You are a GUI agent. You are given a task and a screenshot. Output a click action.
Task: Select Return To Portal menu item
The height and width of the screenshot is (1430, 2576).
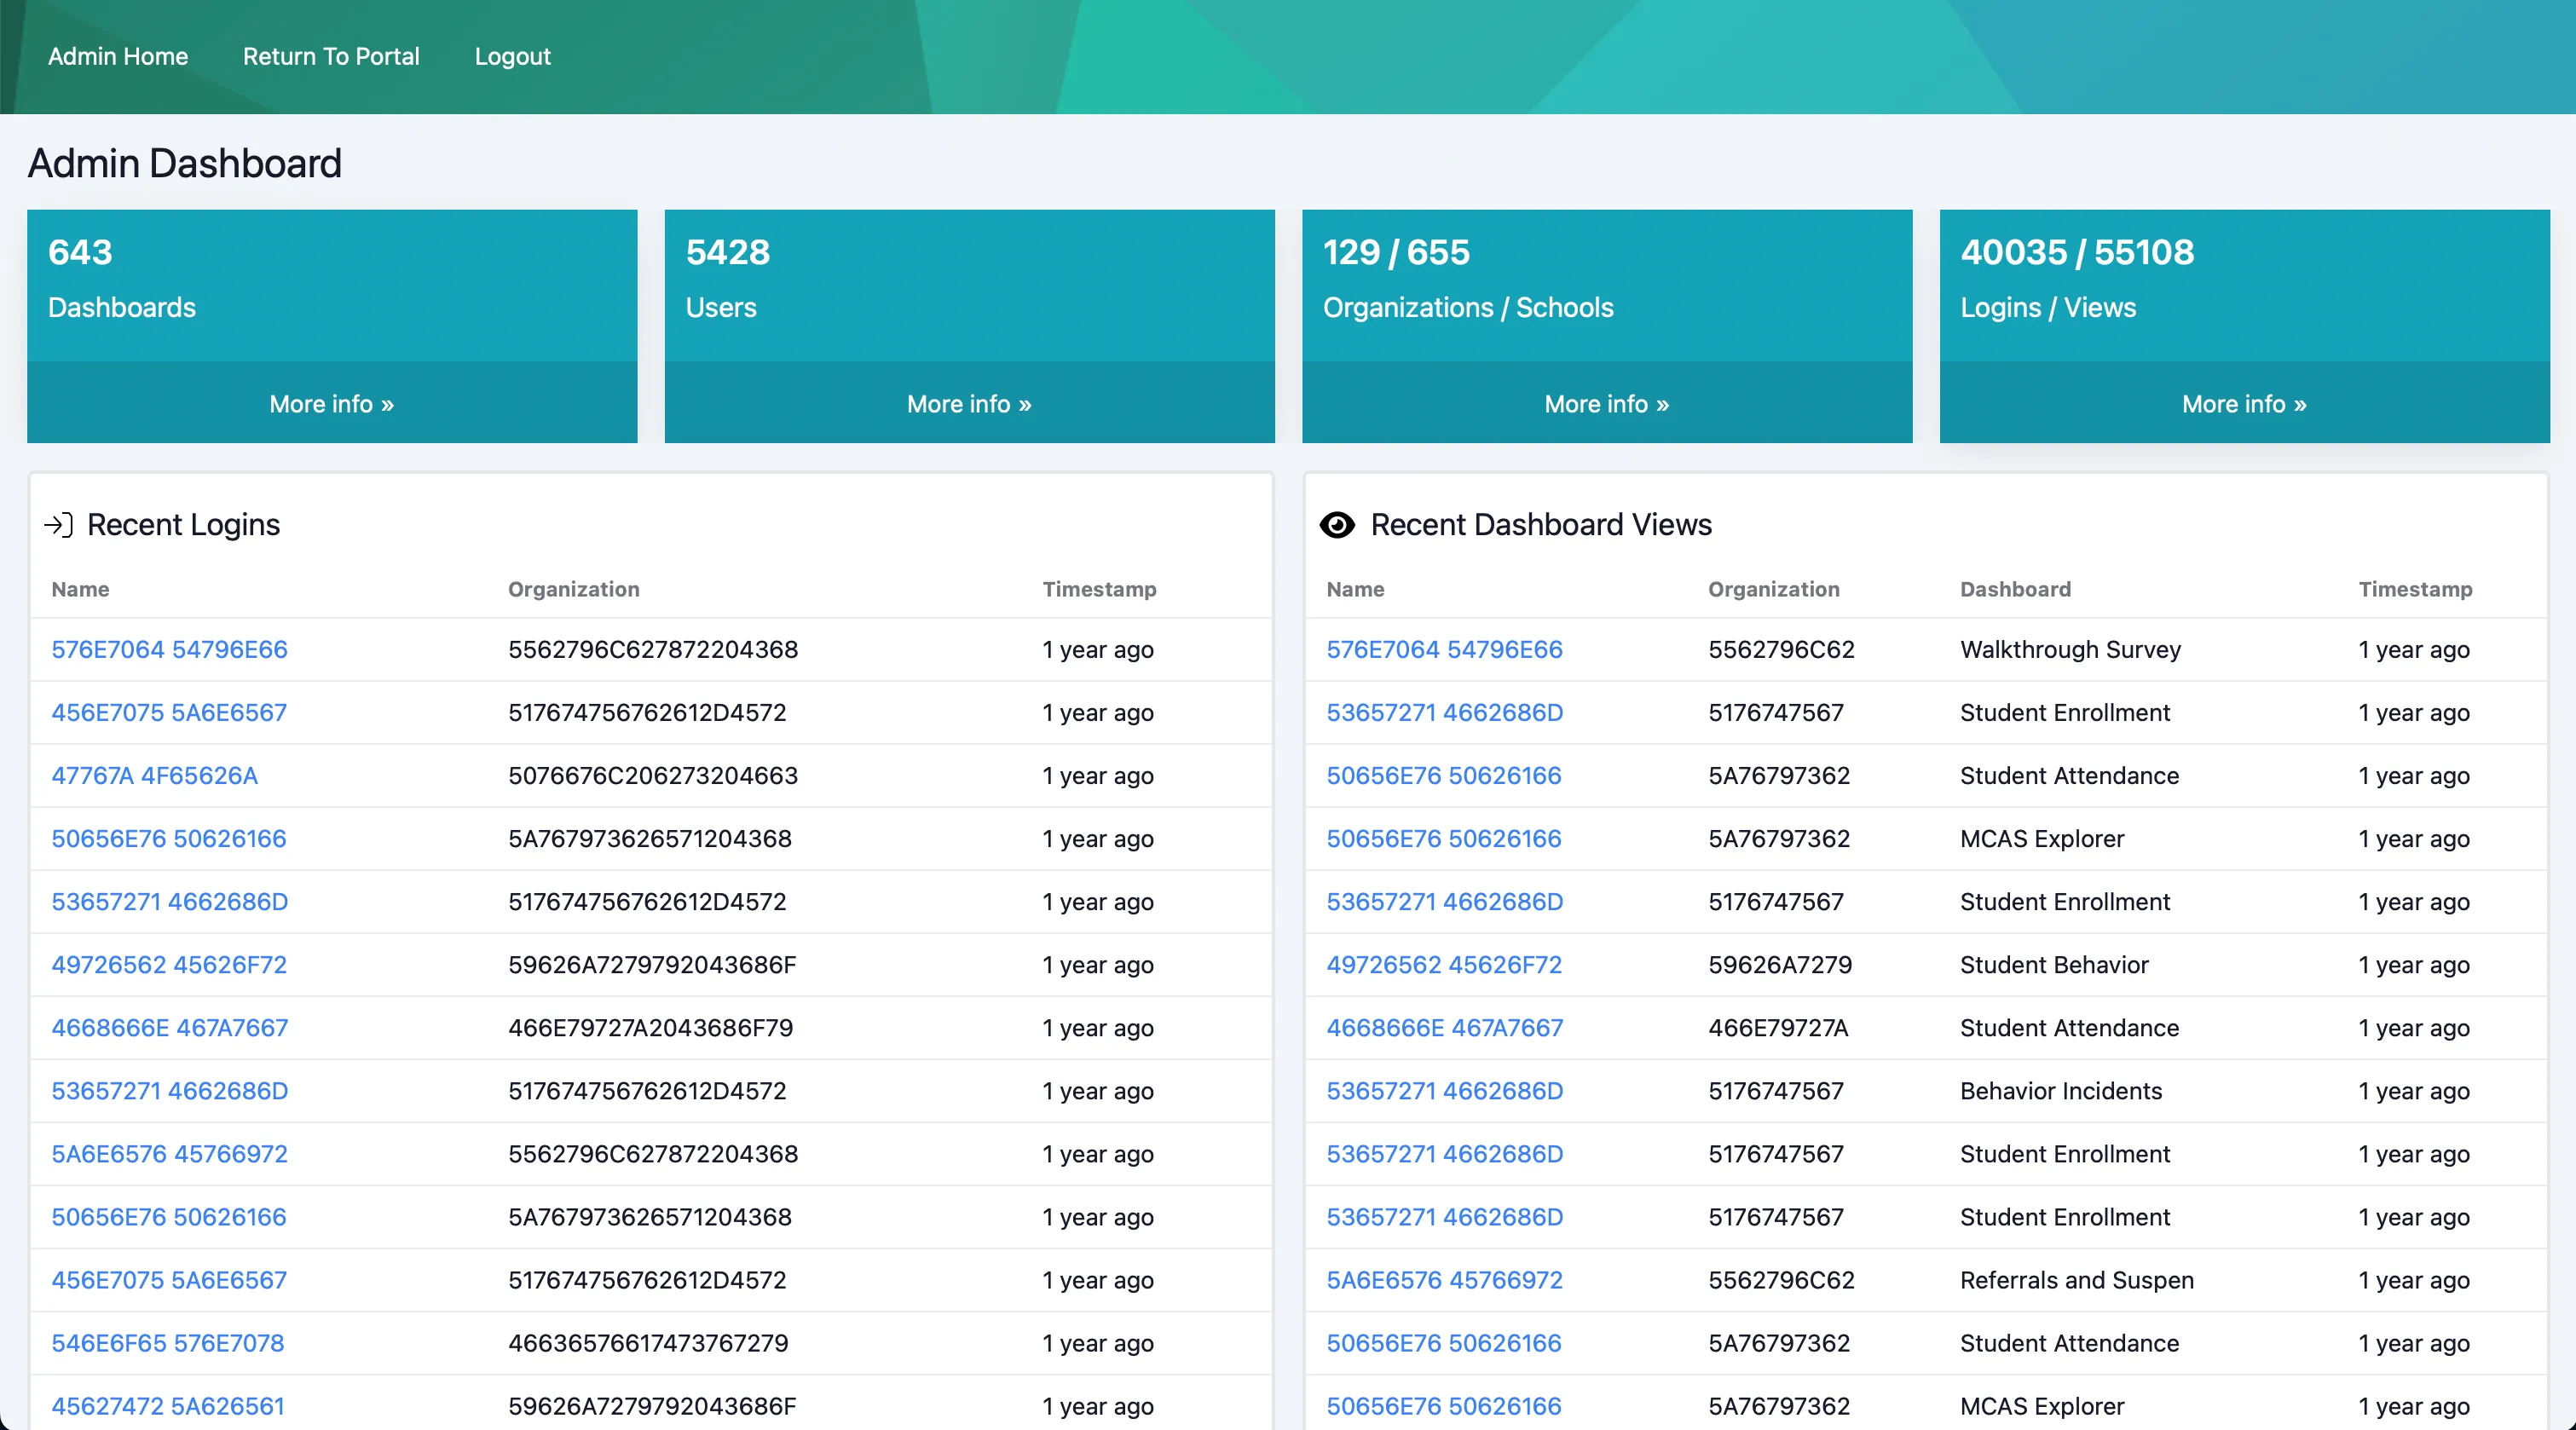(x=331, y=56)
